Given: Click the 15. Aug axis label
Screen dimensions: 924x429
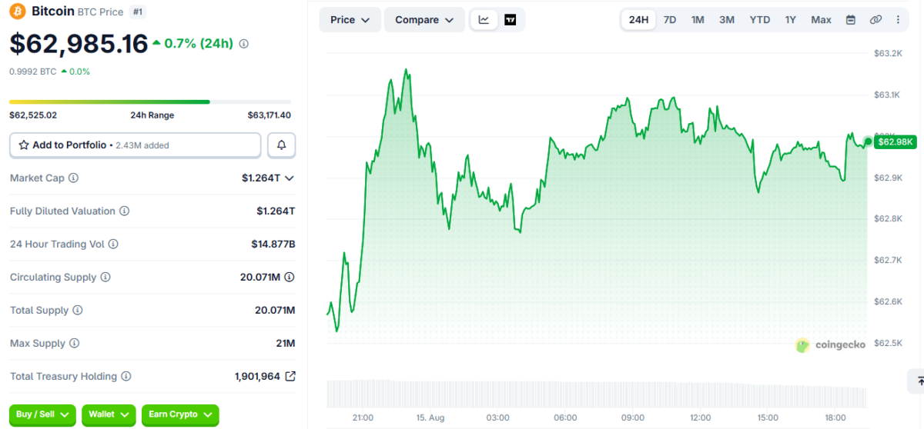Looking at the screenshot, I should point(430,417).
